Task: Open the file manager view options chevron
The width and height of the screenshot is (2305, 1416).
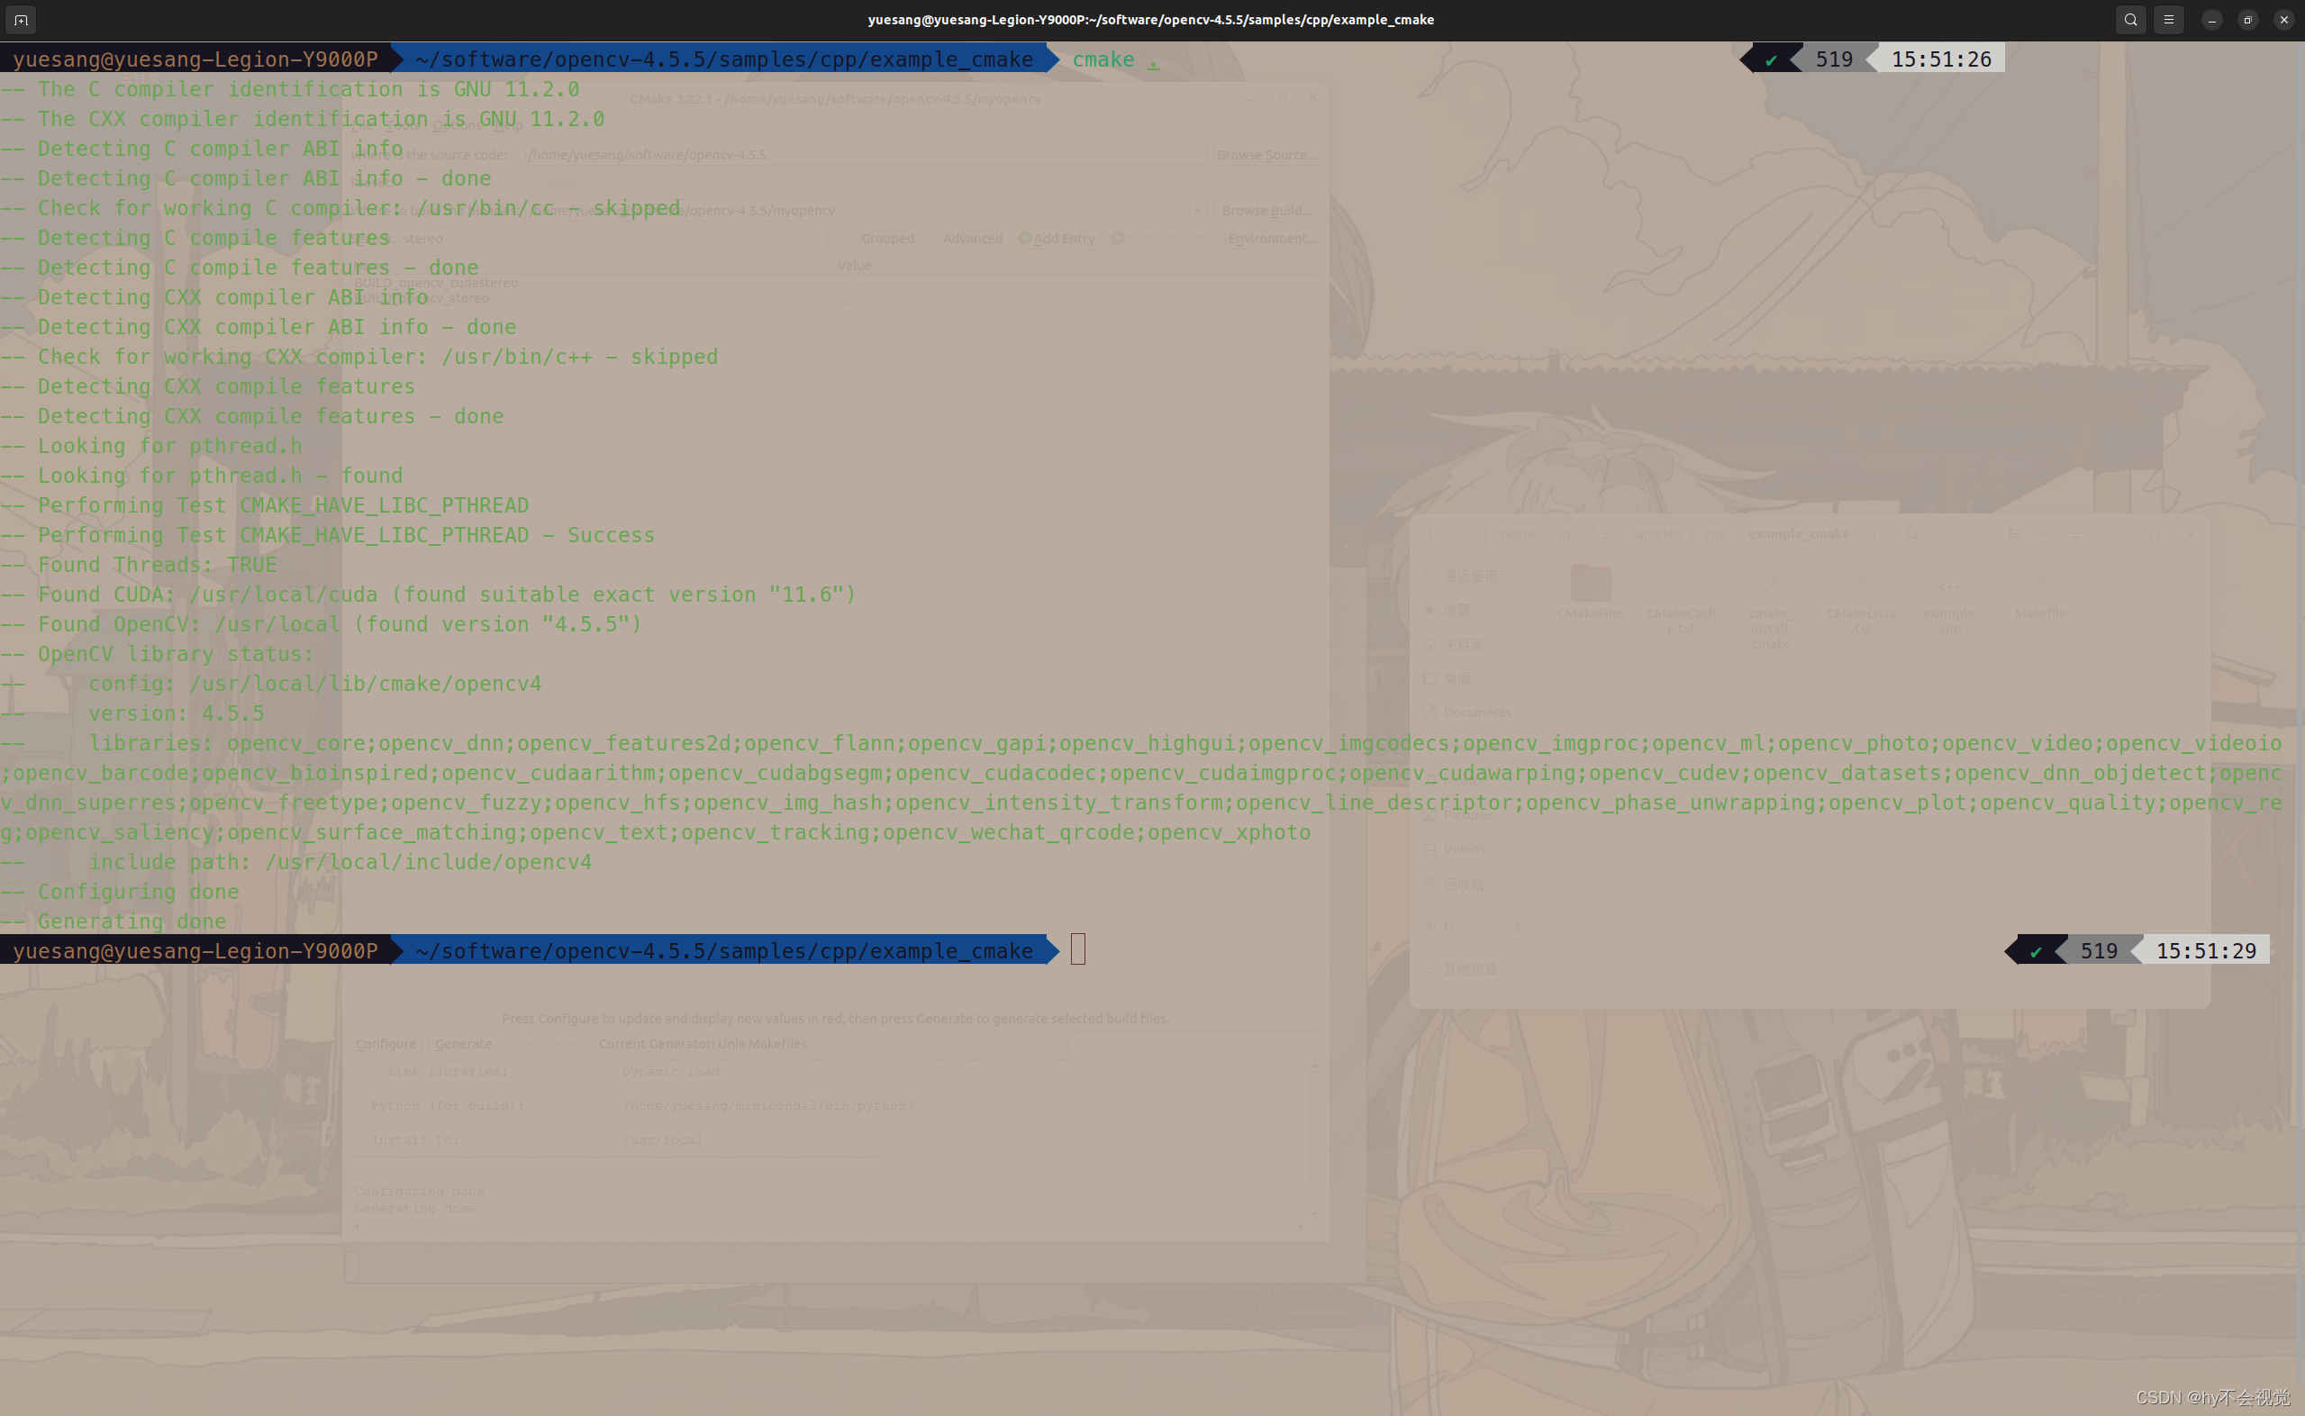Action: (x=2041, y=534)
